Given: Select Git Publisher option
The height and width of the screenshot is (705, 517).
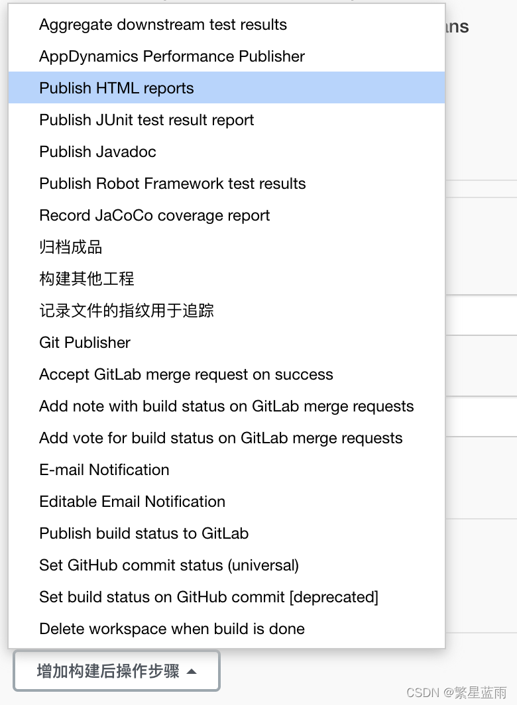Looking at the screenshot, I should pyautogui.click(x=226, y=343).
